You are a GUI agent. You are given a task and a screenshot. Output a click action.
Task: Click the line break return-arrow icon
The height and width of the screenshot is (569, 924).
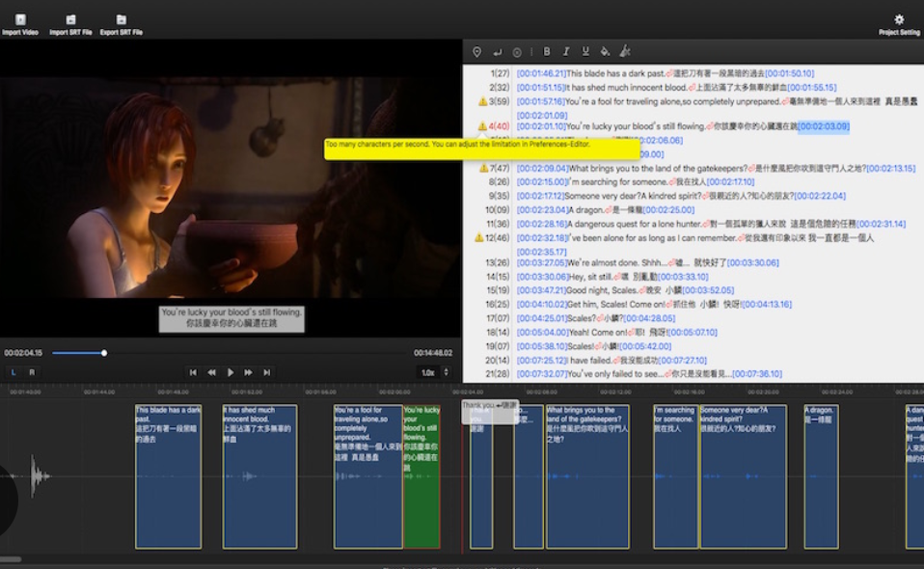point(498,52)
